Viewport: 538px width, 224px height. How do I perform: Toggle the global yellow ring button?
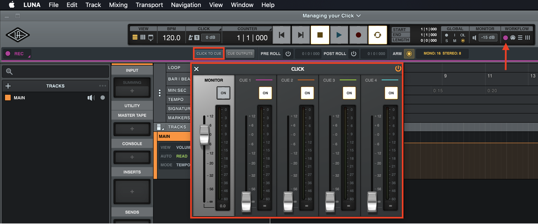463,41
